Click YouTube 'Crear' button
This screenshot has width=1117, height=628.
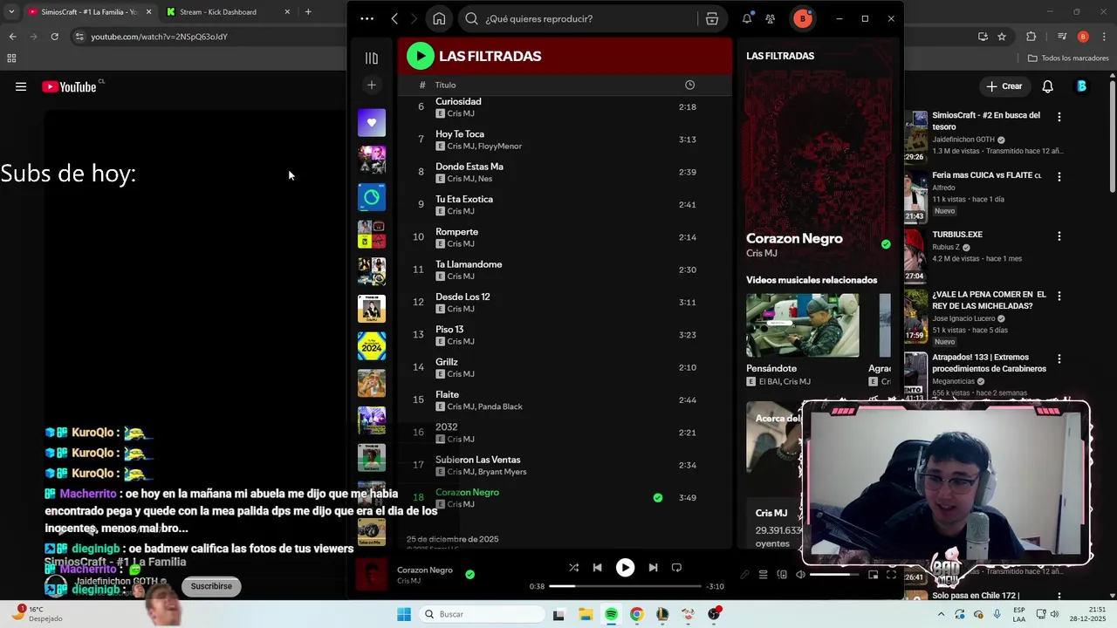tap(1004, 86)
